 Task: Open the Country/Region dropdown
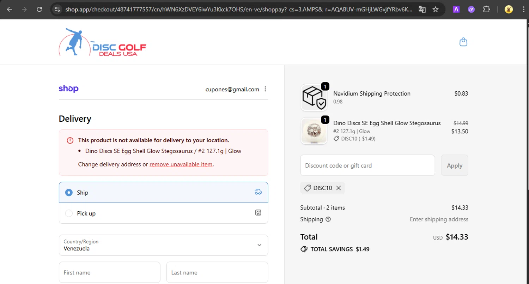[163, 245]
